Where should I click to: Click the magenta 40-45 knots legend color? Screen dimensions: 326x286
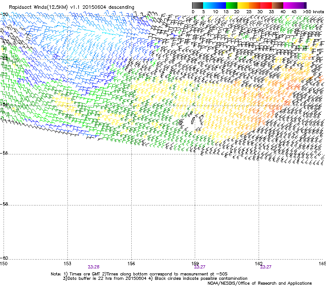pos(289,5)
